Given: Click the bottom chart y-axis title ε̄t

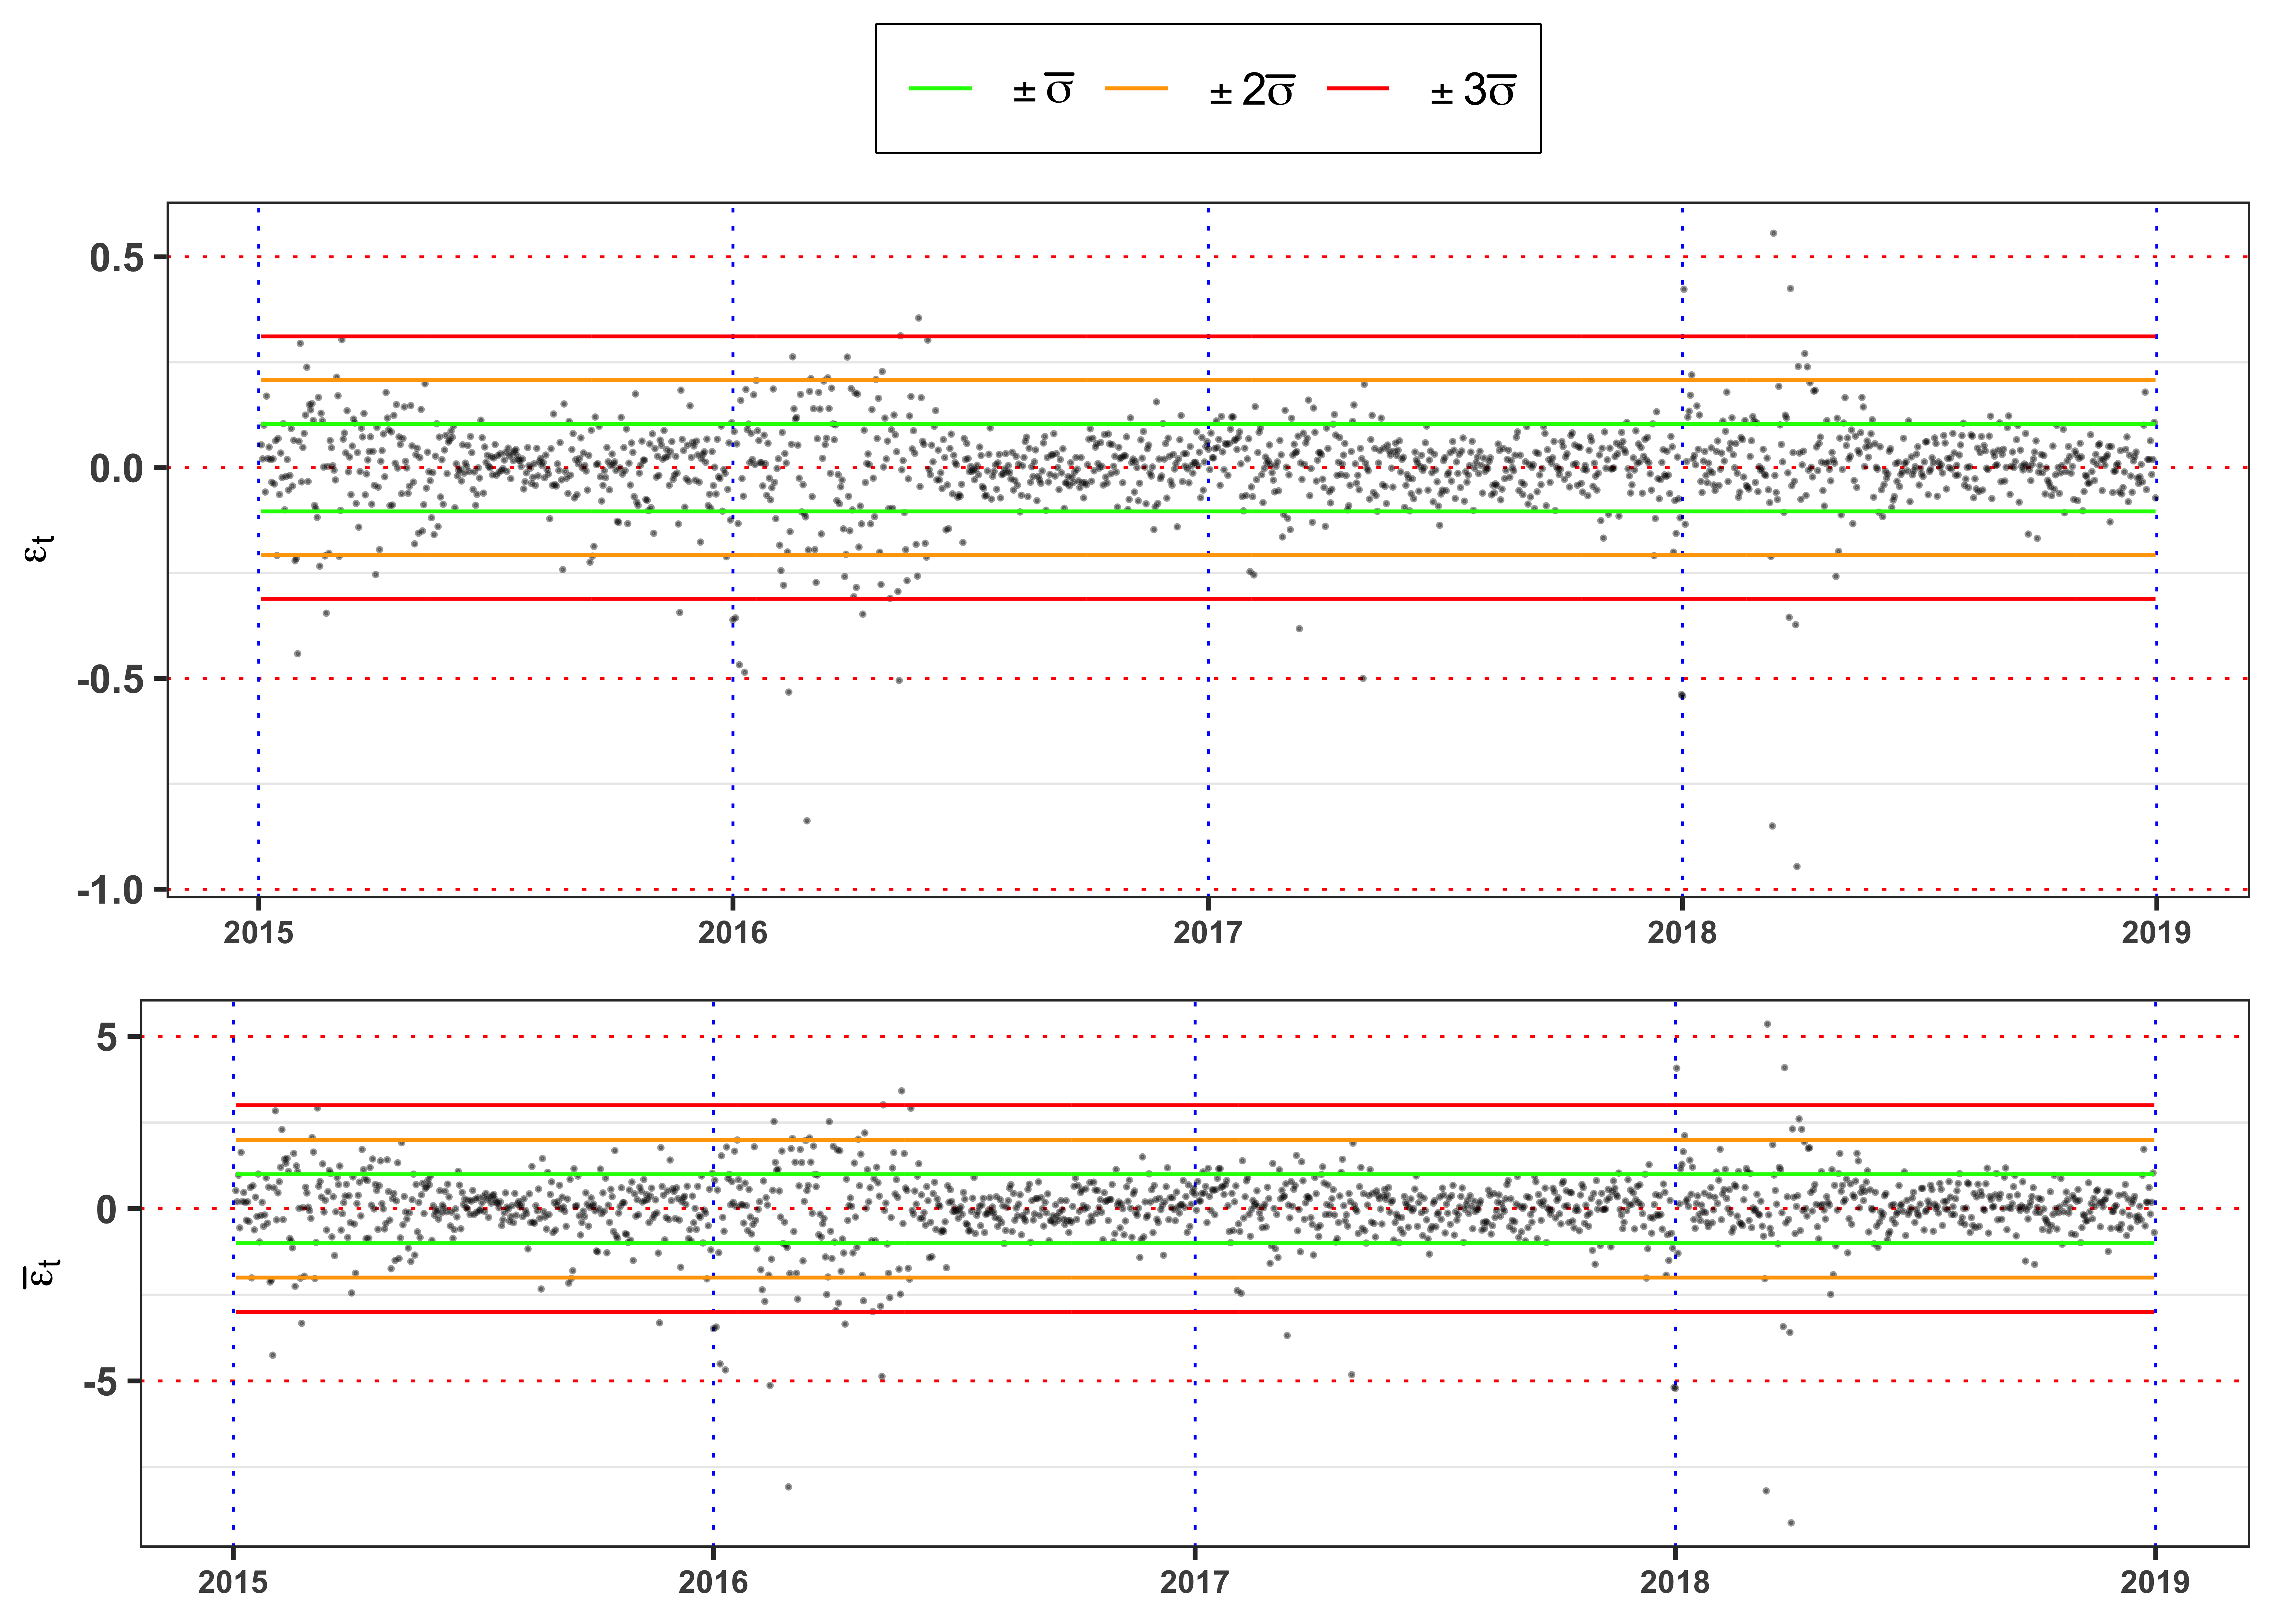Looking at the screenshot, I should pyautogui.click(x=41, y=1273).
